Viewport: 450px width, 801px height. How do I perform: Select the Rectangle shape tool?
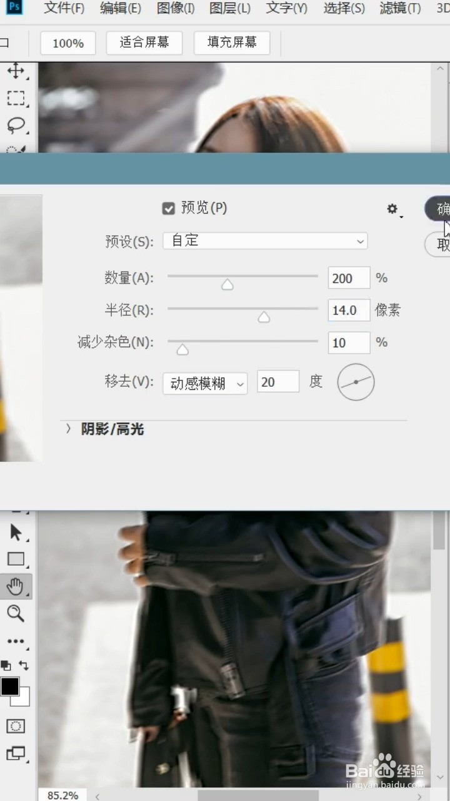(x=16, y=559)
